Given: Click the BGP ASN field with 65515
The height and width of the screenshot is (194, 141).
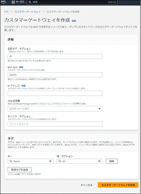Looking at the screenshot, I should coord(55,75).
